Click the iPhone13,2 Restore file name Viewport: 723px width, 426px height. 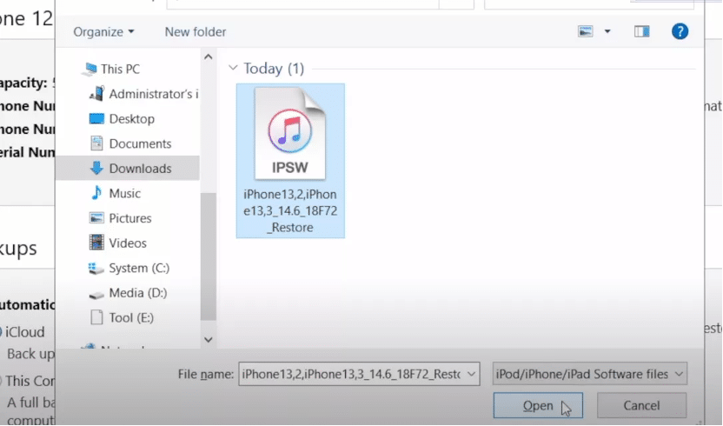click(290, 211)
